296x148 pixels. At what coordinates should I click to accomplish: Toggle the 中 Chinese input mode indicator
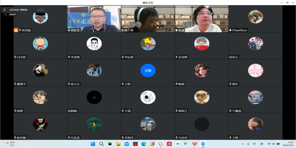[x=254, y=144]
